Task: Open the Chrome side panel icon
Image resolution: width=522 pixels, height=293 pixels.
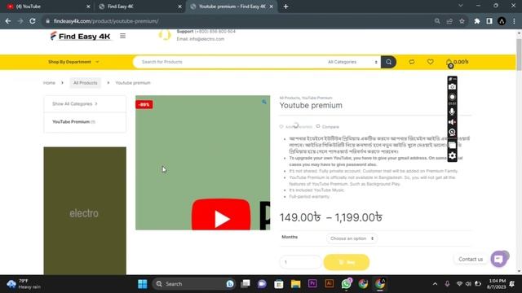Action: point(489,21)
